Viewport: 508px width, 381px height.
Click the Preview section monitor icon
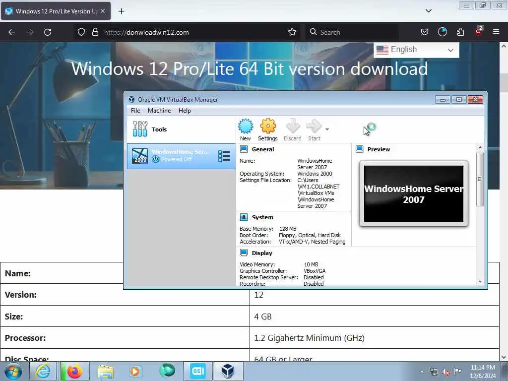pos(360,149)
